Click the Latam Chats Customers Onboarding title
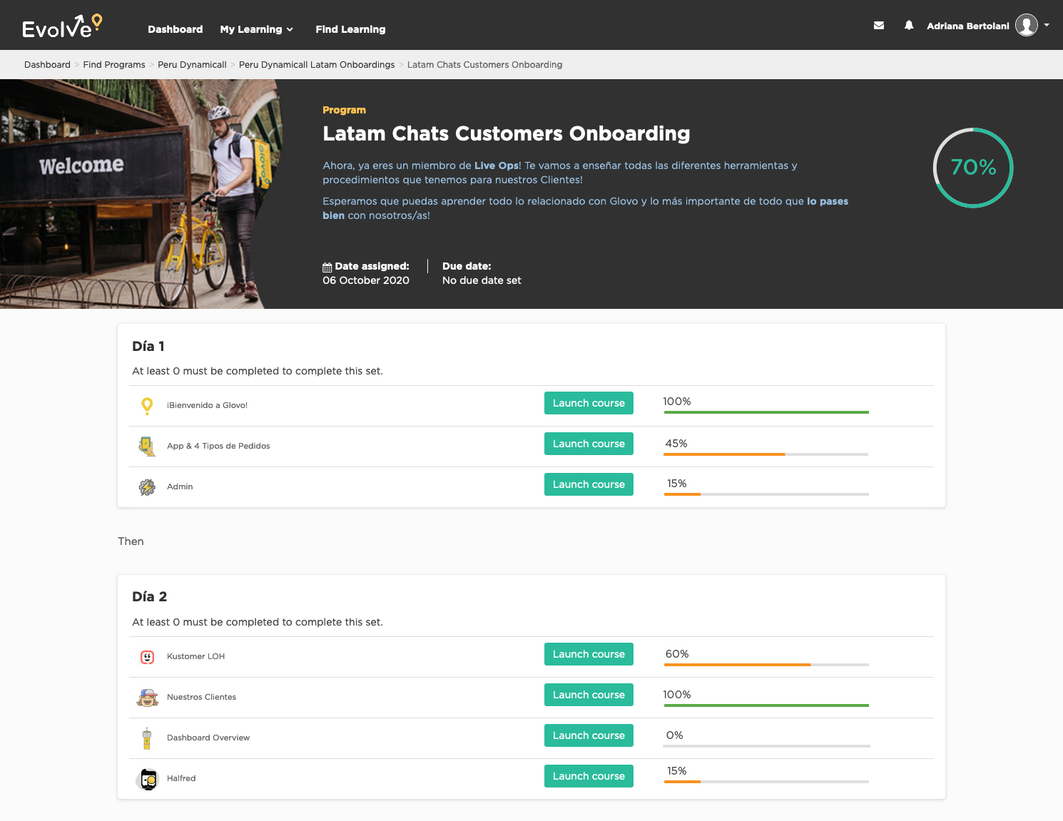Screen dimensions: 1063x821 507,133
